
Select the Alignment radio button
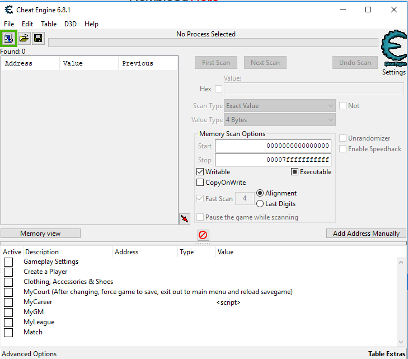click(x=260, y=193)
